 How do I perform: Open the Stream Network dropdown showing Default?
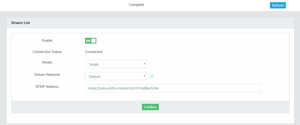(116, 76)
